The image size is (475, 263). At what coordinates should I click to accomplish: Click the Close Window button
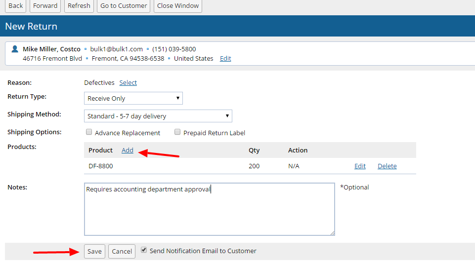[178, 6]
